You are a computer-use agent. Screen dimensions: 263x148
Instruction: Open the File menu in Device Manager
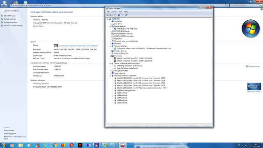[x=108, y=12]
